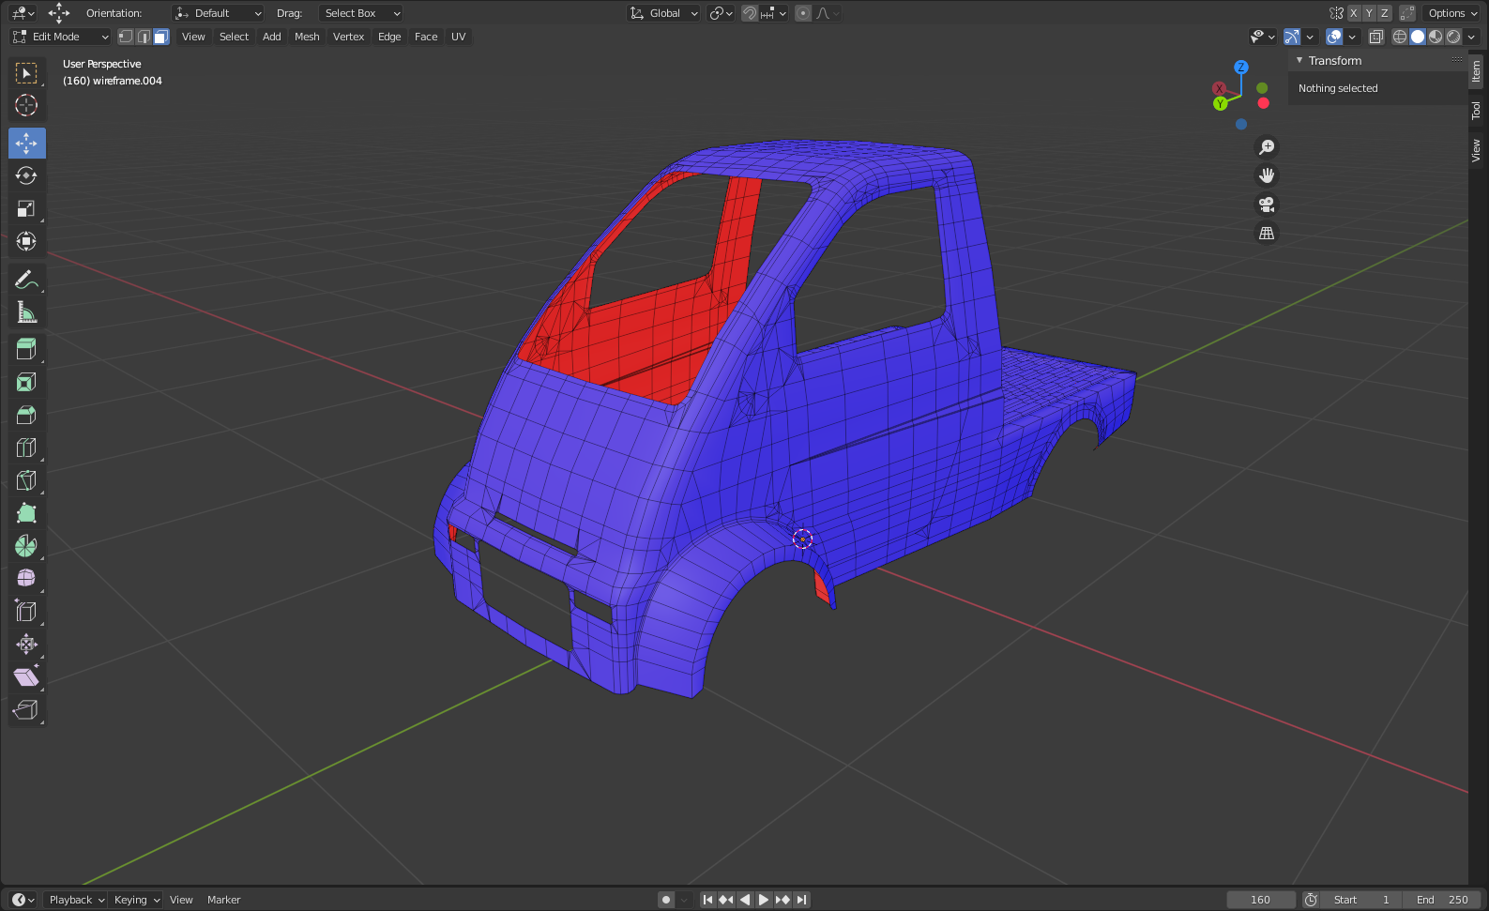Open selectability and visibility dropdown
Screen dimensions: 1489x911
1263,37
